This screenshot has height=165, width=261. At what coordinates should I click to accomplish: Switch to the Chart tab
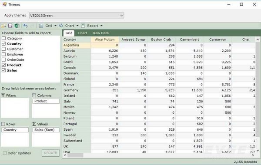tap(83, 33)
